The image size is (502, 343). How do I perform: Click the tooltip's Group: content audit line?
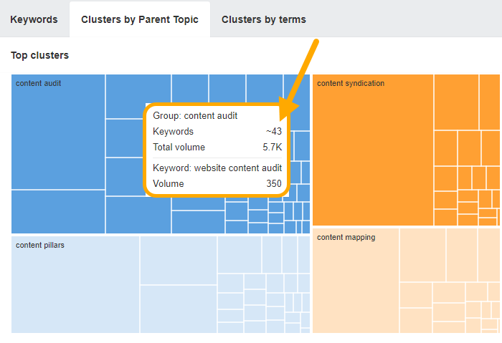[x=195, y=115]
